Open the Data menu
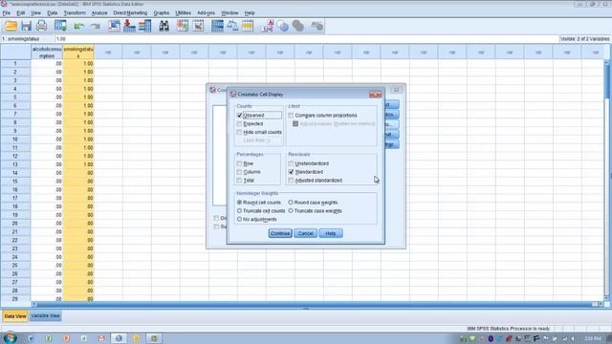The width and height of the screenshot is (612, 344). pos(53,12)
